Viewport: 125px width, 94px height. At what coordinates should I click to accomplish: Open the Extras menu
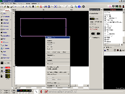click(28, 4)
